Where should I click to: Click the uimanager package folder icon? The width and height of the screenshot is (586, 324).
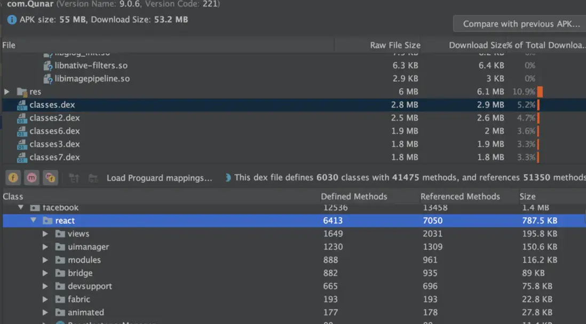point(60,247)
